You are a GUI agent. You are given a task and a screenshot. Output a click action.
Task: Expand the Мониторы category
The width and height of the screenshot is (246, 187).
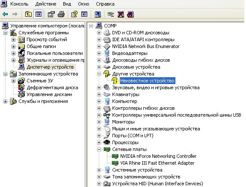coord(99,122)
